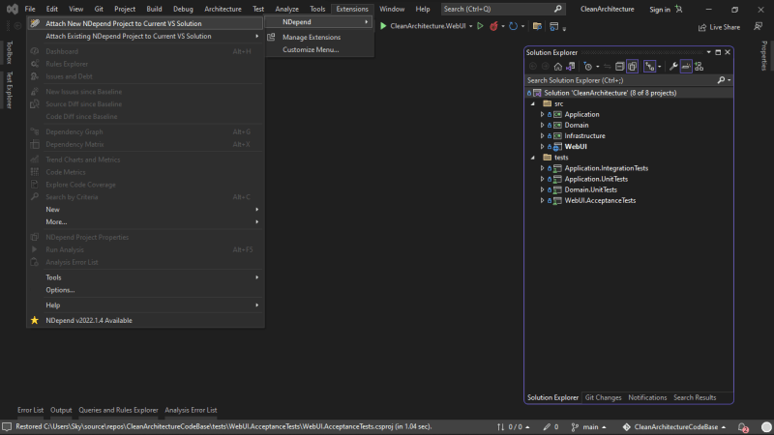Open the Toolbox side tab
This screenshot has height=435, width=774.
point(9,53)
